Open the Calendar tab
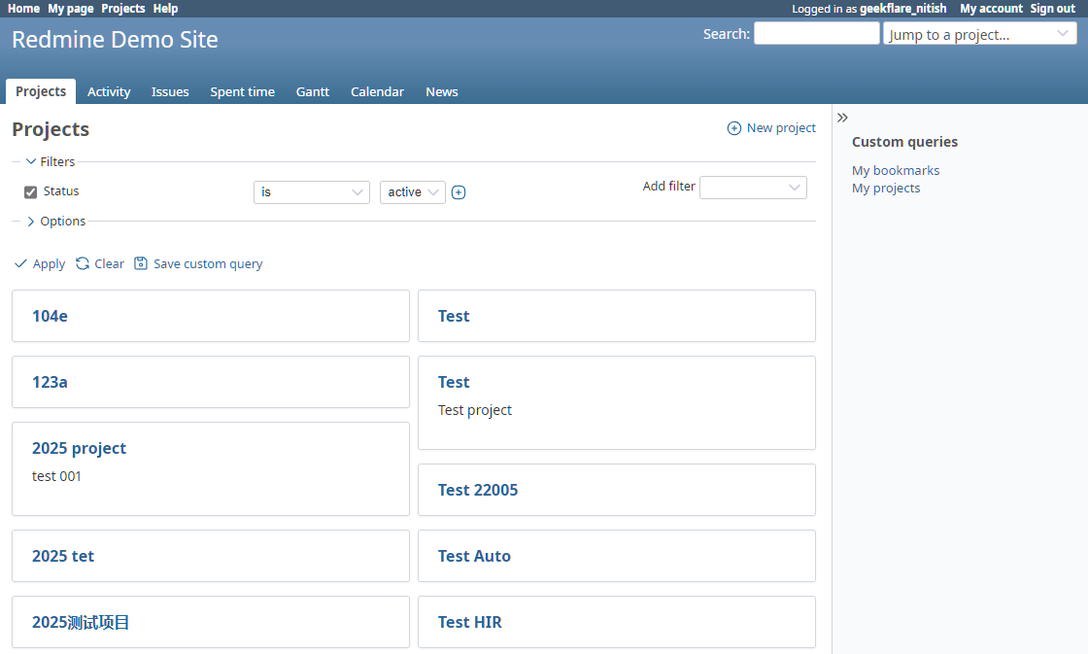This screenshot has height=654, width=1088. coord(378,91)
